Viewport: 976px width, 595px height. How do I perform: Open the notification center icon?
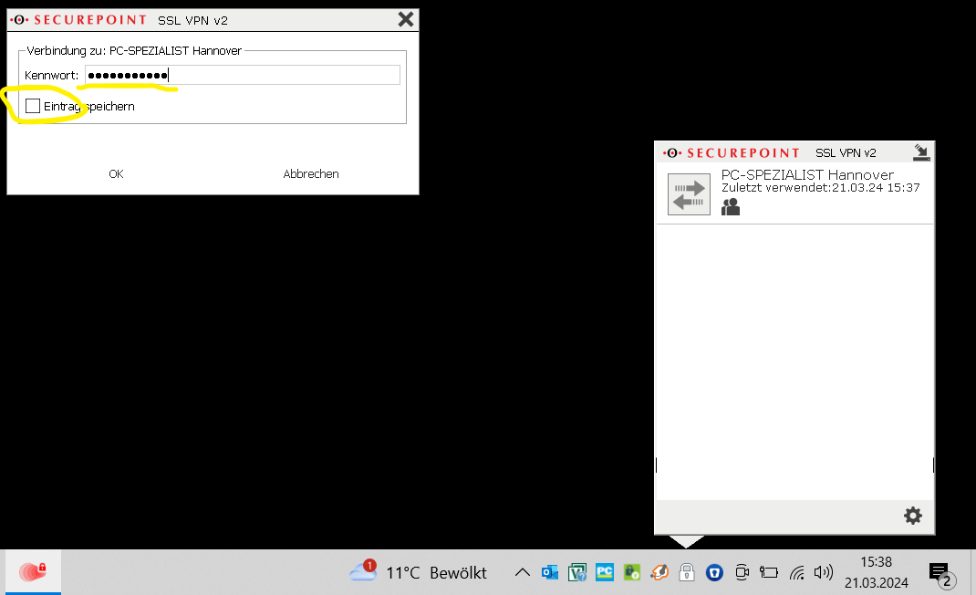point(939,573)
